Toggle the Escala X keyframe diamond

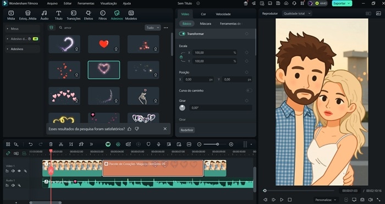pos(246,53)
